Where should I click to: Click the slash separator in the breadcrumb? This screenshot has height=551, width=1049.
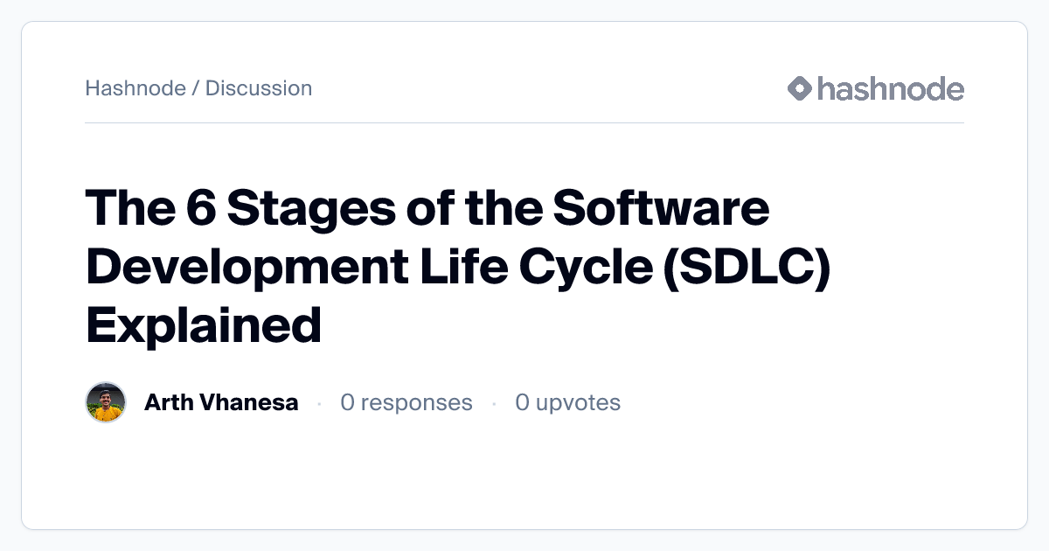196,88
